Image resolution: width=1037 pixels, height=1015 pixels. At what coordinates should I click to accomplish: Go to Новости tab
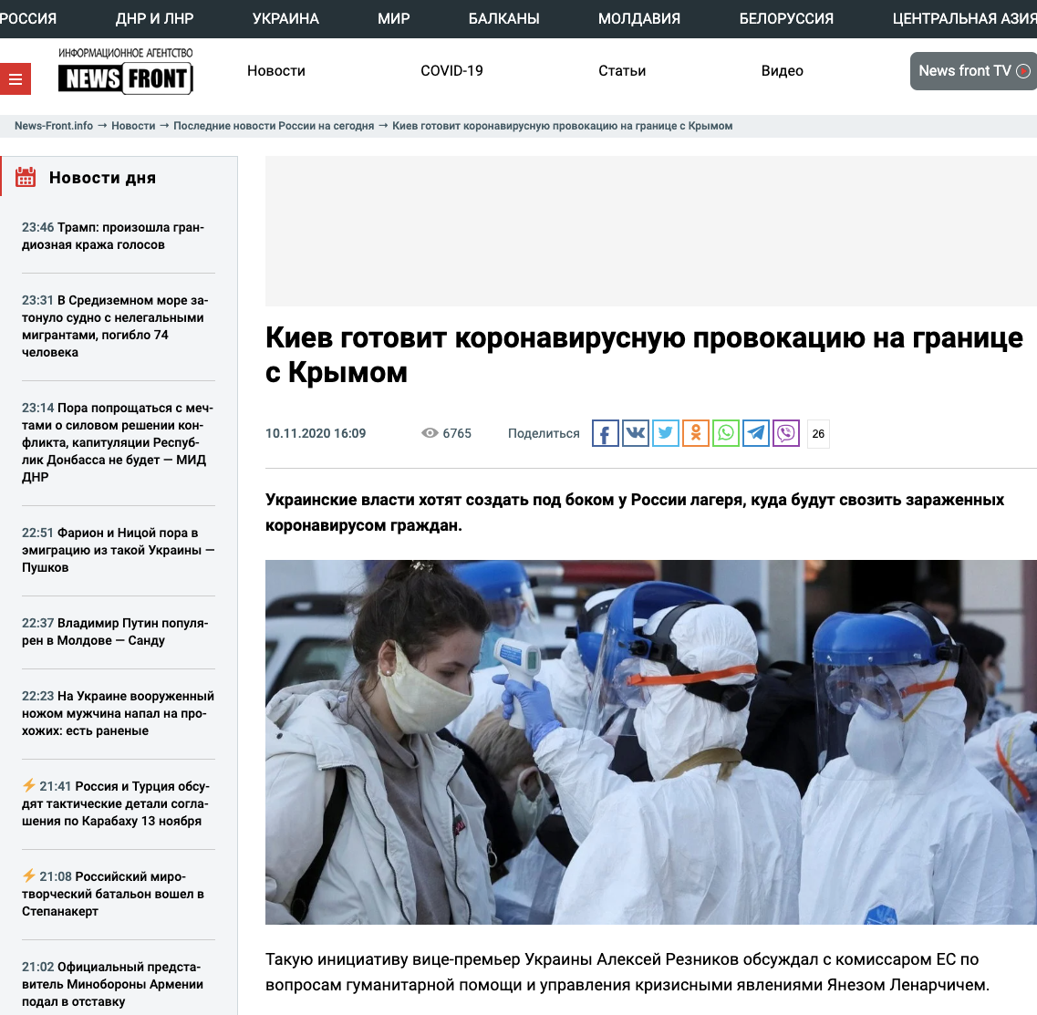tap(276, 71)
